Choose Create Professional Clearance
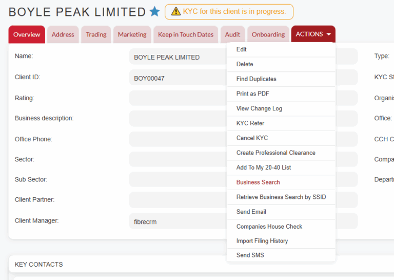This screenshot has width=394, height=280. [x=281, y=153]
